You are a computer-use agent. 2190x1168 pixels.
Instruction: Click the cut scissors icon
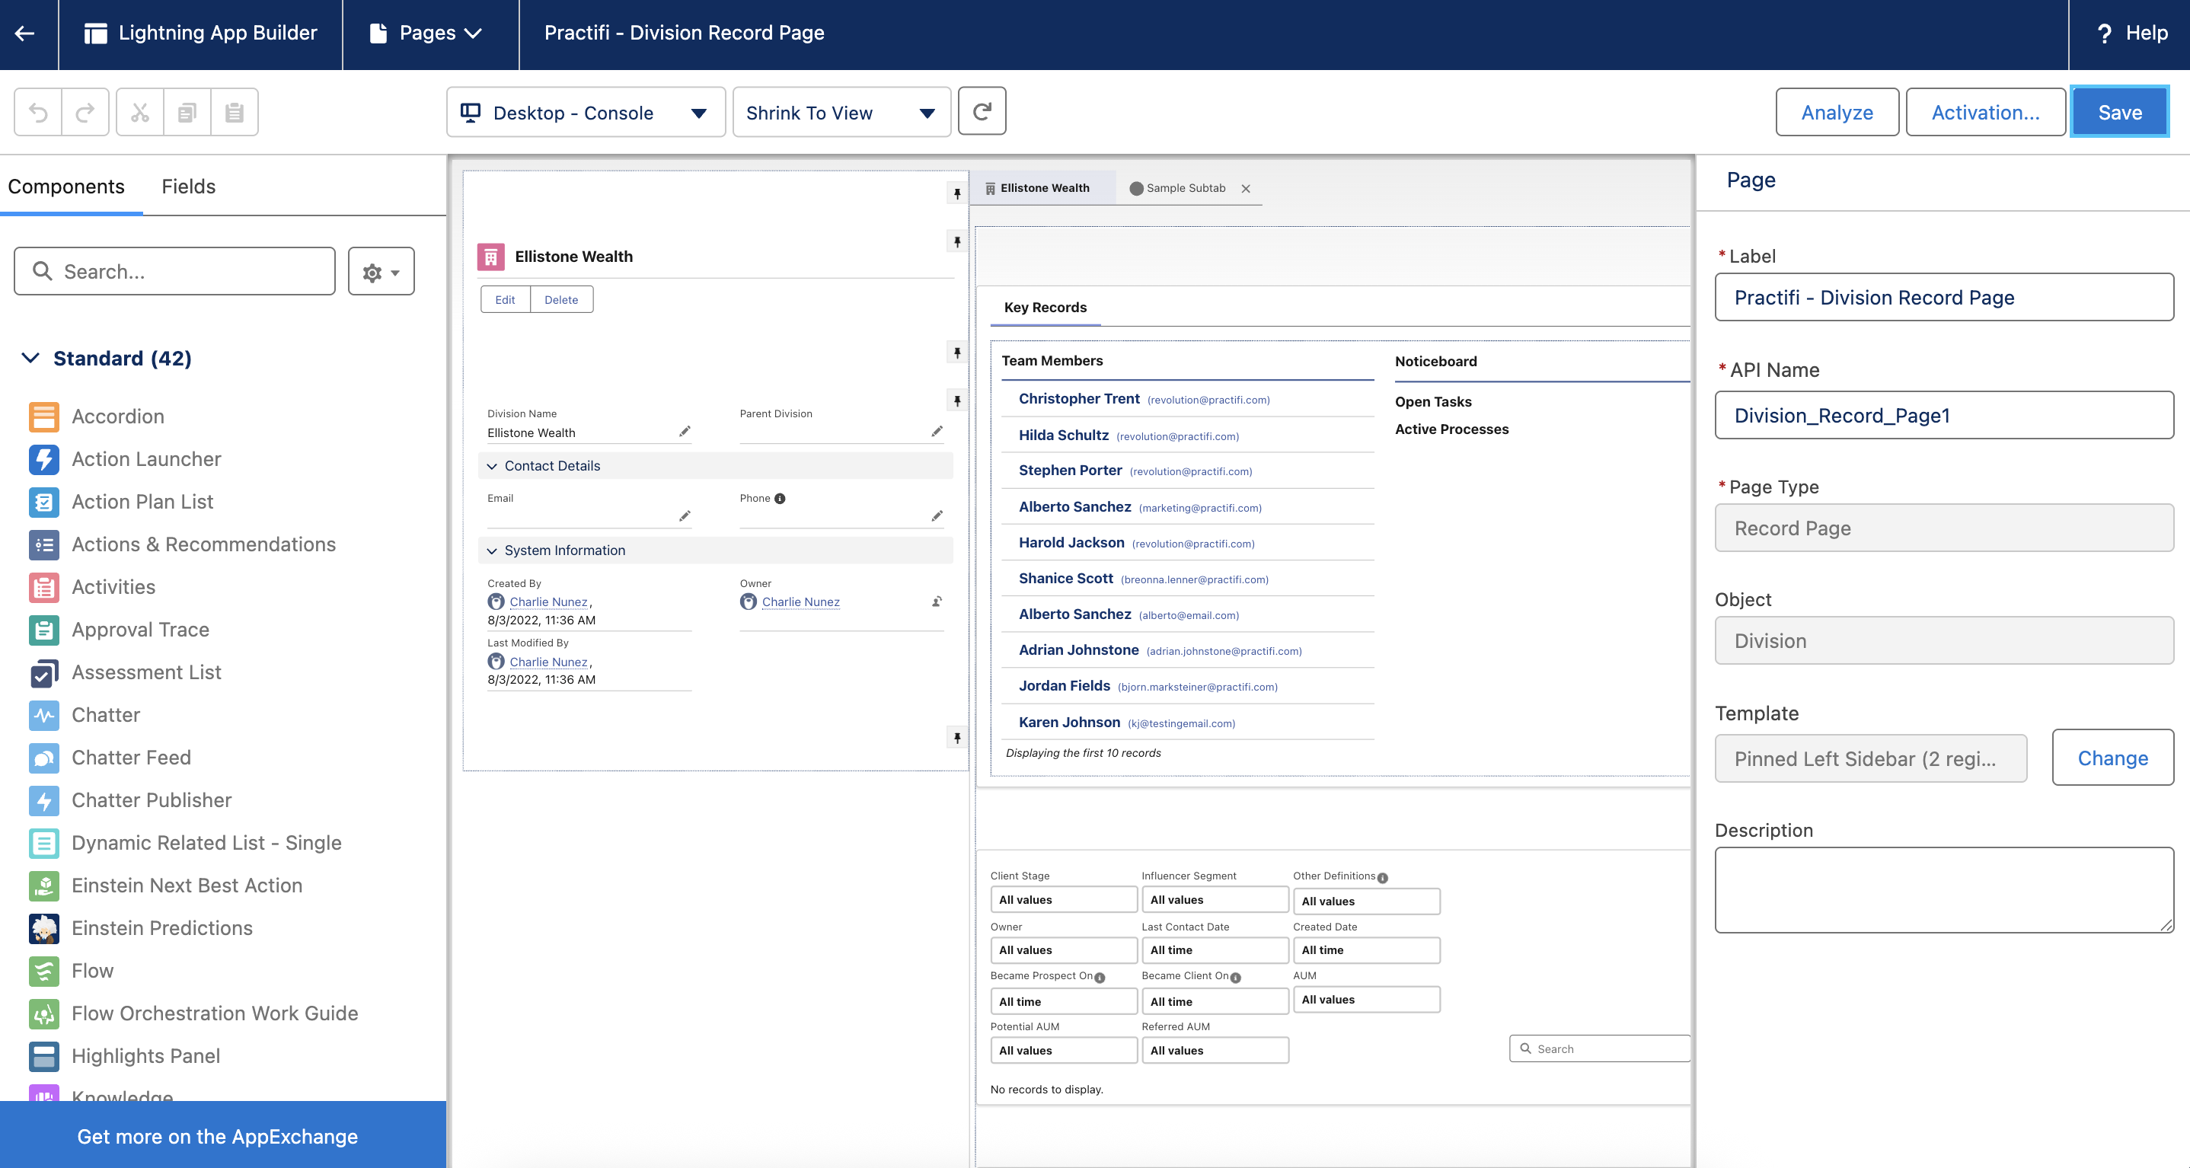pos(140,112)
